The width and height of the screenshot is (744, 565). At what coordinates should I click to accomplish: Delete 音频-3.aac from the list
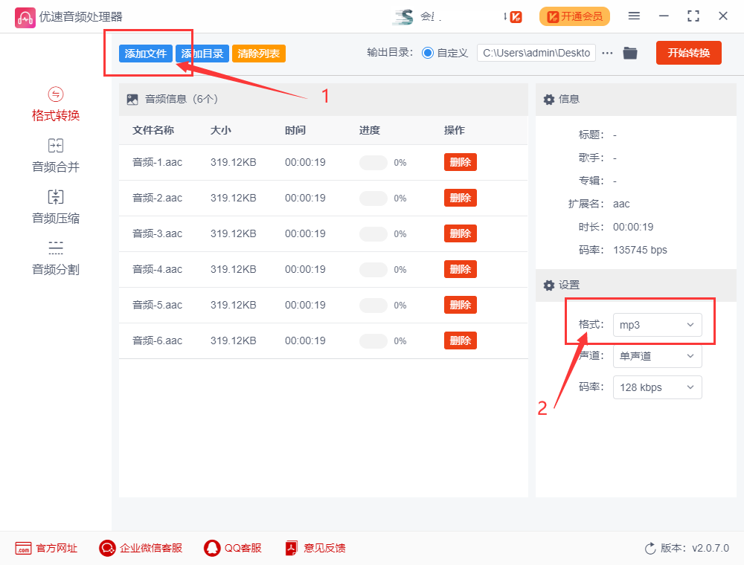pos(460,233)
